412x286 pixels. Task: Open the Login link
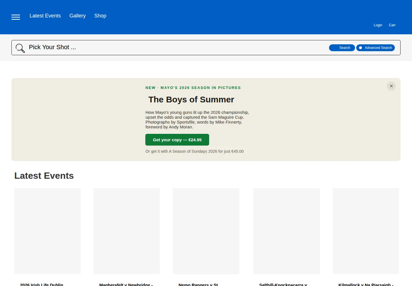point(378,25)
